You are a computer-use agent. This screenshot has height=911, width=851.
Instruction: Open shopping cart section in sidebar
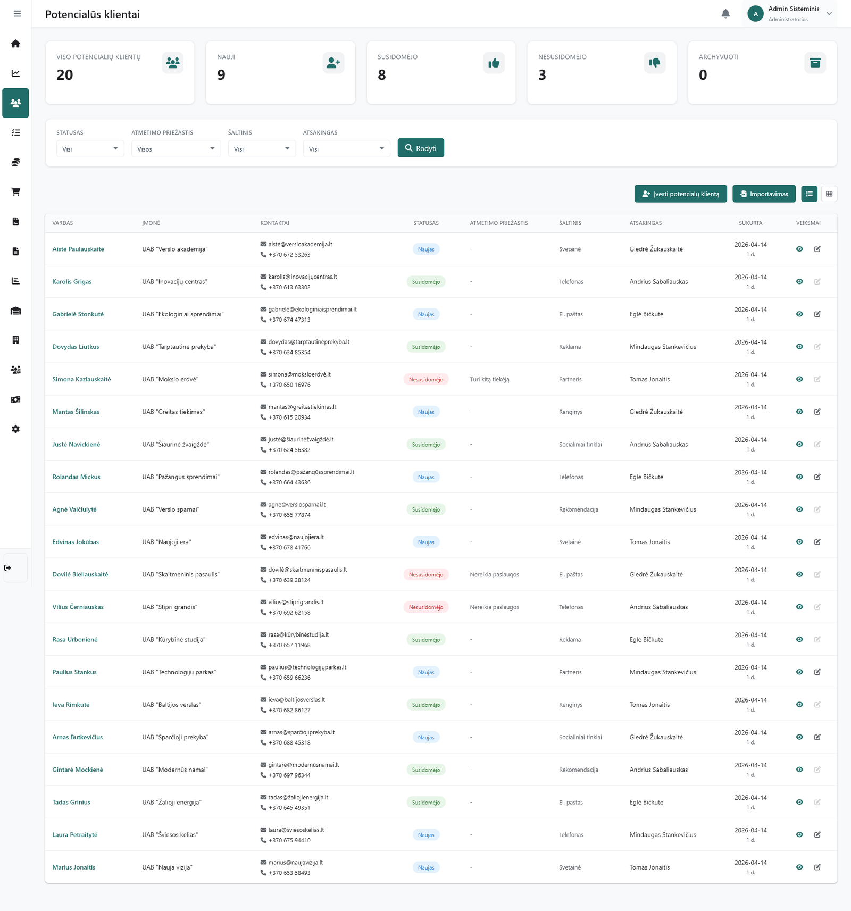(x=15, y=191)
